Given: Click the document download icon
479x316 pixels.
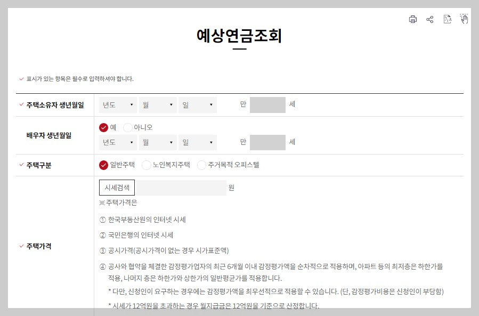Looking at the screenshot, I should (x=447, y=19).
